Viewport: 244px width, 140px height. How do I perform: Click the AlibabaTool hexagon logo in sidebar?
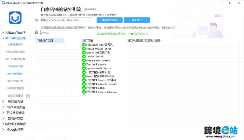pyautogui.click(x=15, y=18)
